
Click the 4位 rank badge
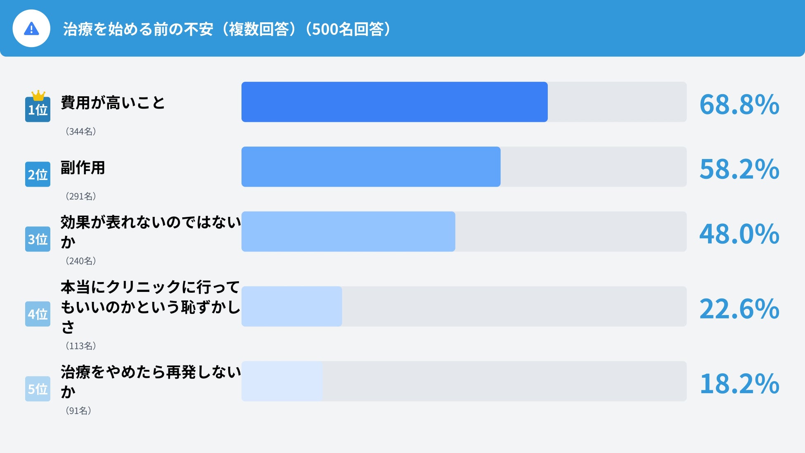38,314
